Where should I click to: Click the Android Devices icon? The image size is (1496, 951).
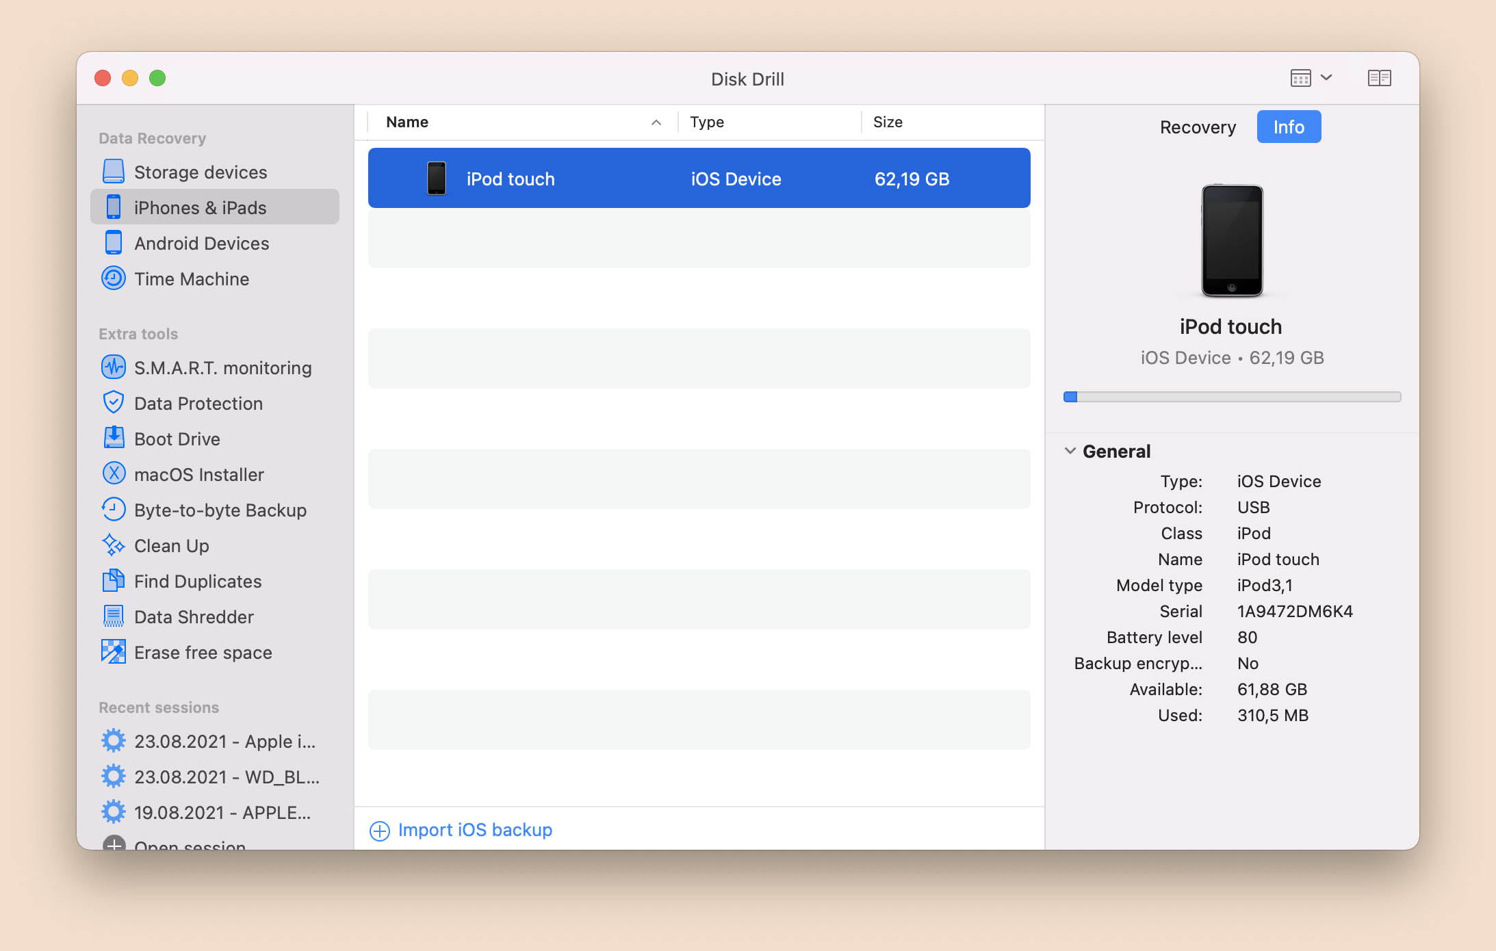point(114,243)
